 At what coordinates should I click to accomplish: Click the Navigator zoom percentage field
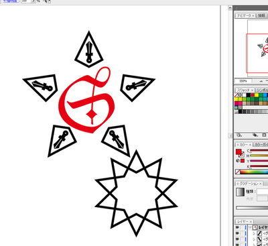(x=243, y=81)
